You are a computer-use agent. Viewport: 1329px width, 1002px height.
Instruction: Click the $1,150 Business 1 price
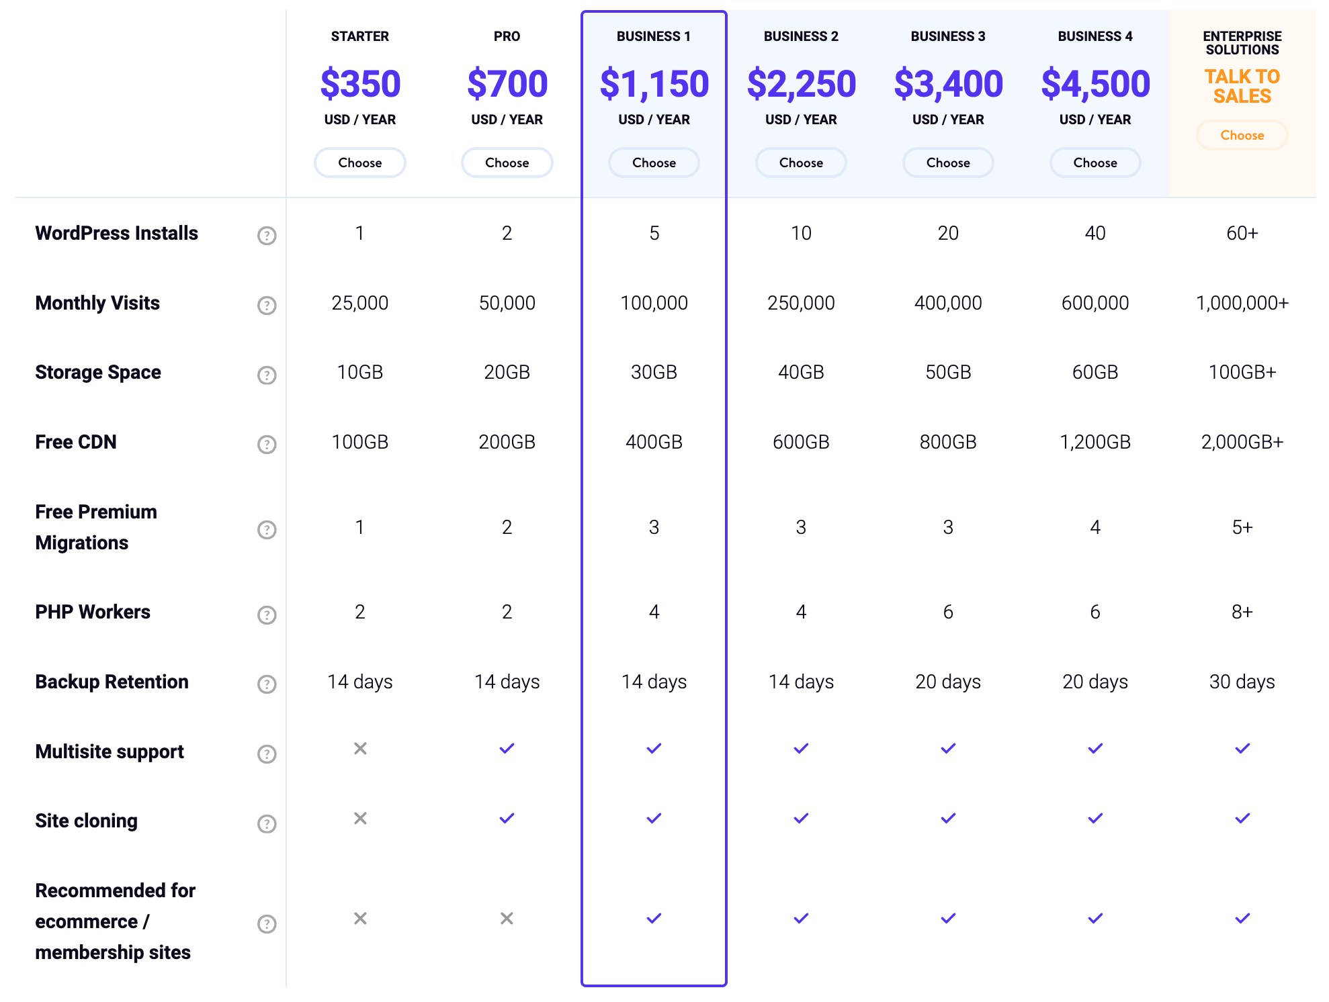tap(654, 84)
